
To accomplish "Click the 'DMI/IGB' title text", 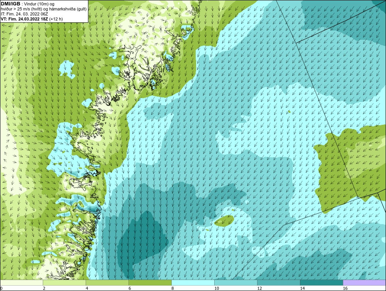I will coord(10,4).
